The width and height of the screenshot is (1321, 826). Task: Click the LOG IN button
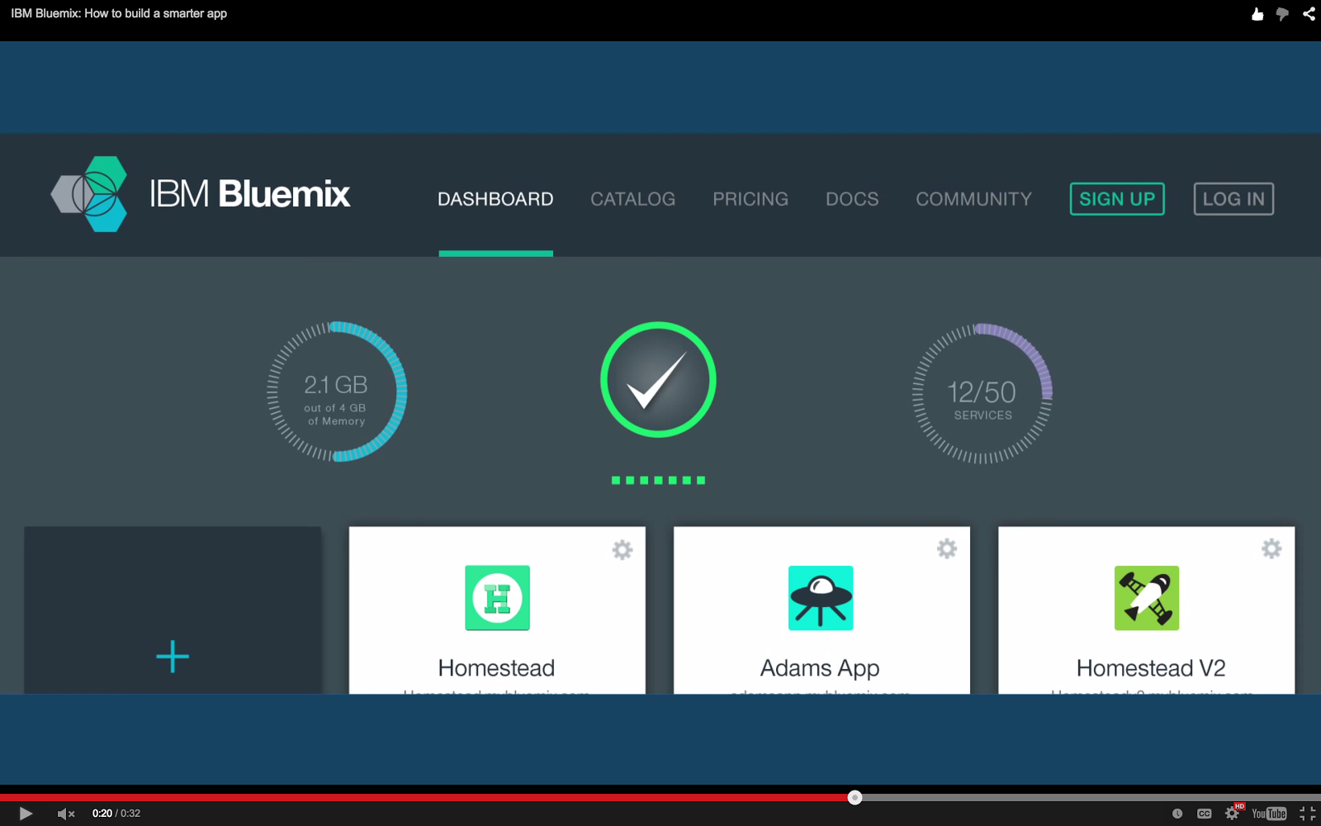coord(1233,199)
